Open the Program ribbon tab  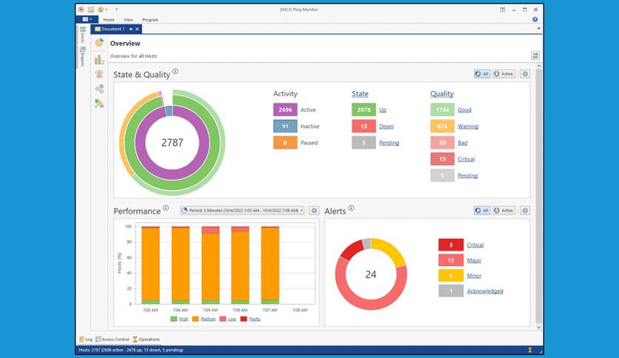coord(150,20)
